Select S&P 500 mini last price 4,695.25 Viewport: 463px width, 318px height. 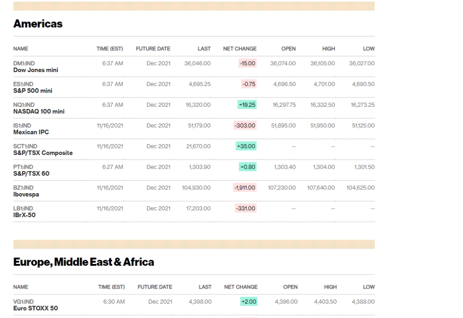200,84
